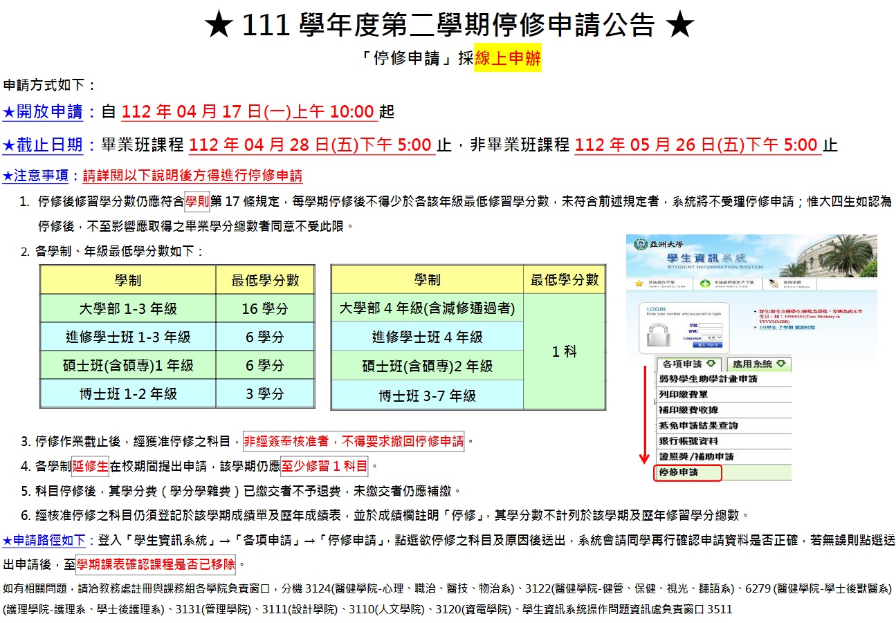The height and width of the screenshot is (623, 896).
Task: Click the red text 非經簽奉核准者，不得要求撤回停修申請
Action: click(354, 441)
